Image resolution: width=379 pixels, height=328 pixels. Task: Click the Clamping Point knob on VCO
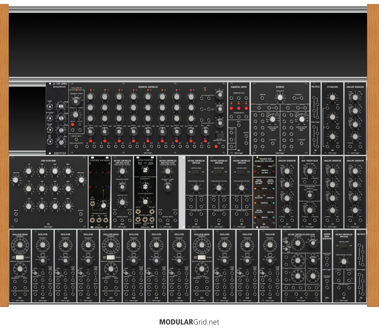pyautogui.click(x=298, y=276)
